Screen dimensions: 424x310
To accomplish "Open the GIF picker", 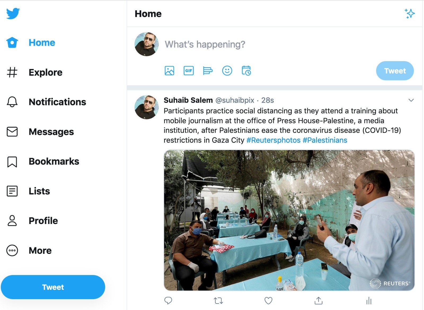I will (x=188, y=71).
